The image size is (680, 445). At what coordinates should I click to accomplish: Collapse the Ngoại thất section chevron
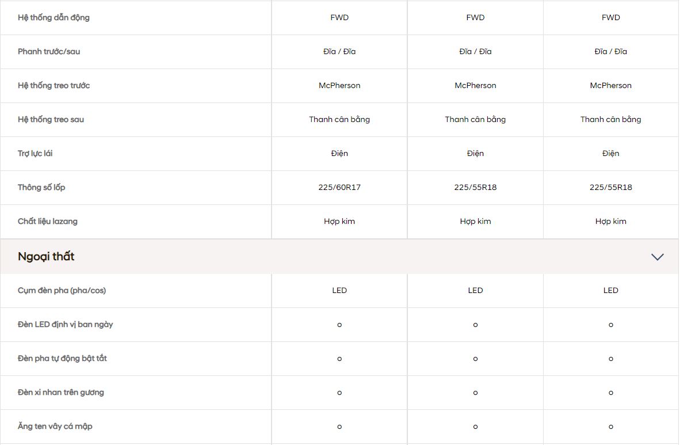657,257
